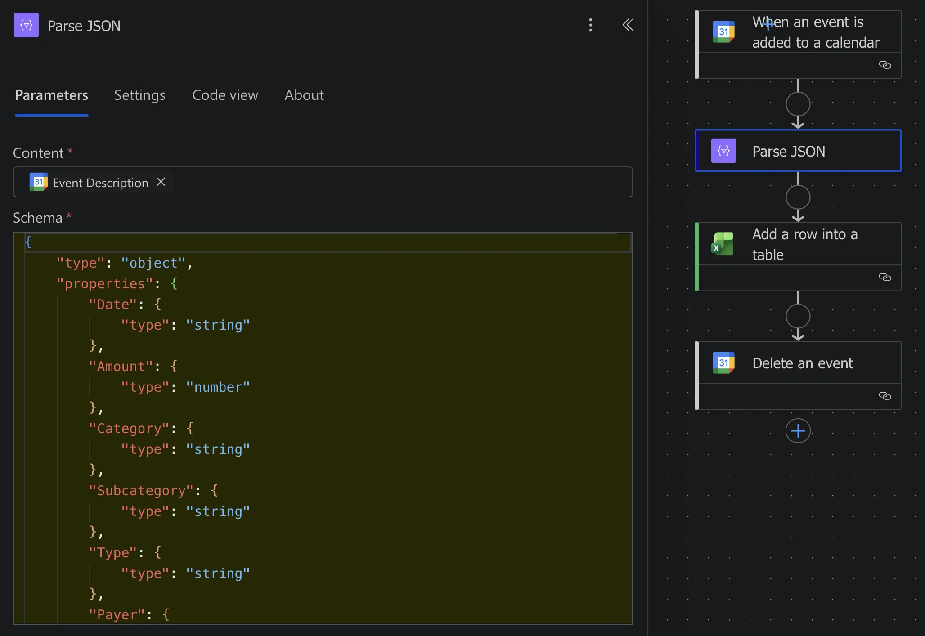The height and width of the screenshot is (636, 925).
Task: Click the first line of the Schema editor
Action: [328, 242]
